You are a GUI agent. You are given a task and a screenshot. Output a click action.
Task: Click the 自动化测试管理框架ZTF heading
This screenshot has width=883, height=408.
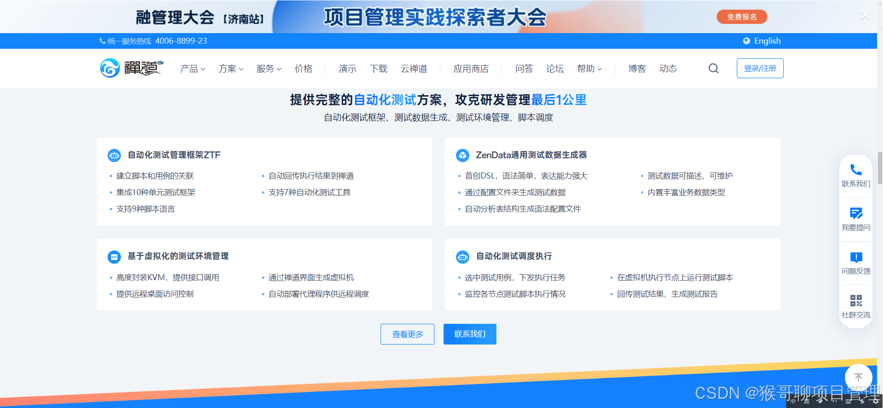(x=174, y=155)
